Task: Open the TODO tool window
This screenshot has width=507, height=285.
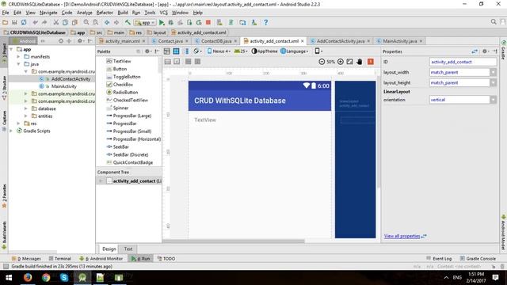Action: (x=166, y=259)
